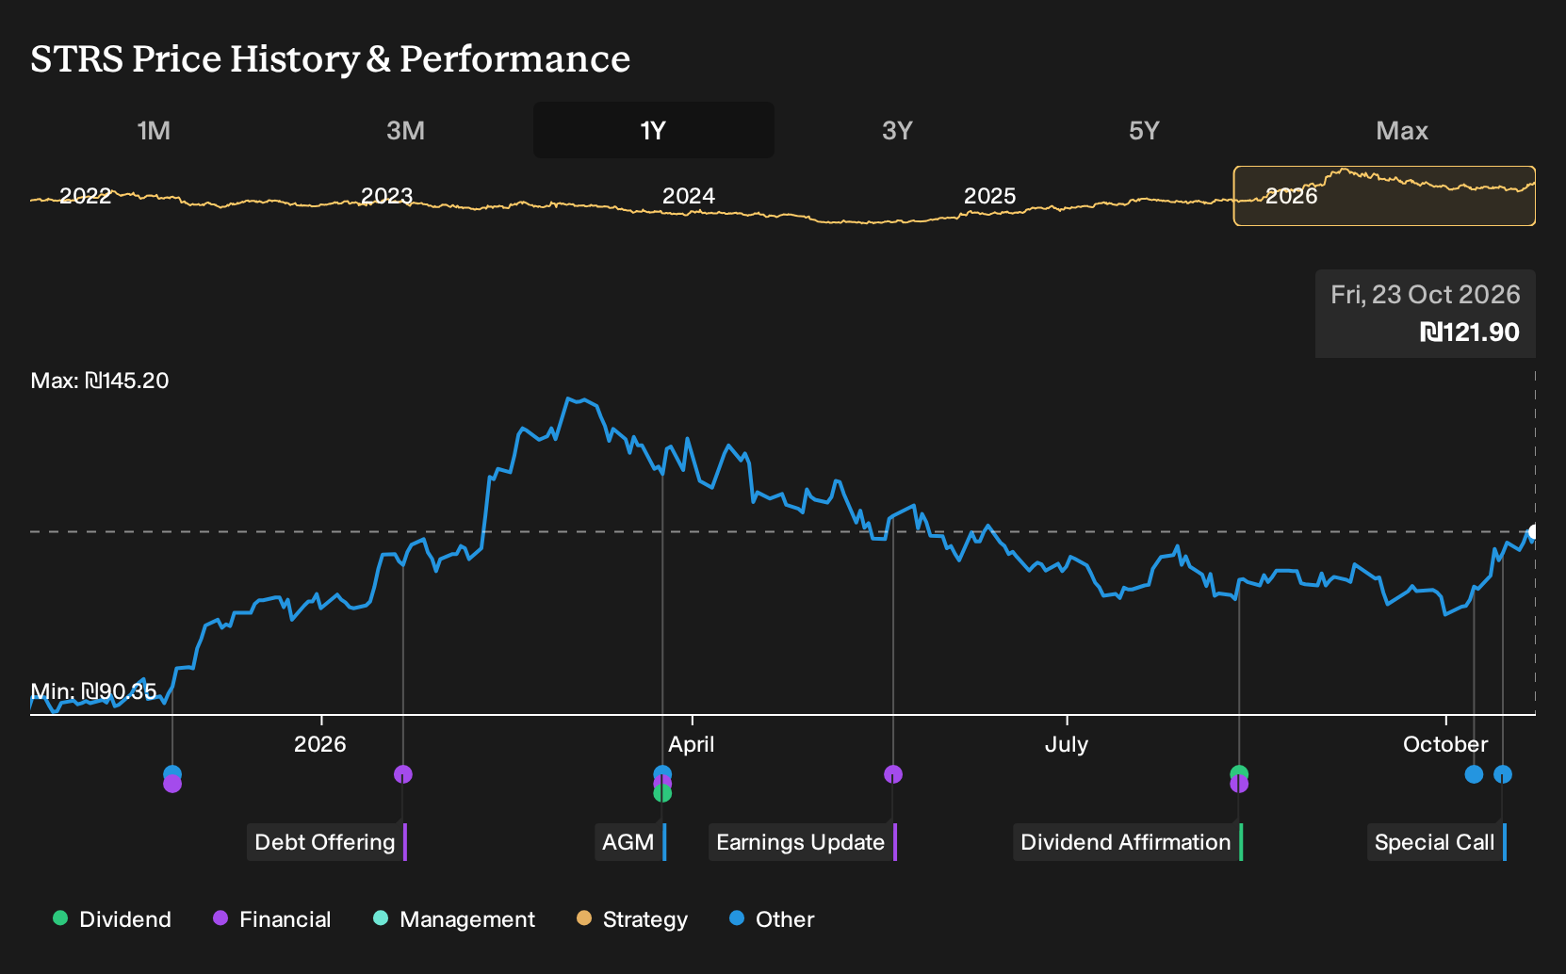Click the 'Min: ₪90.35' label
The width and height of the screenshot is (1566, 974).
[x=93, y=691]
